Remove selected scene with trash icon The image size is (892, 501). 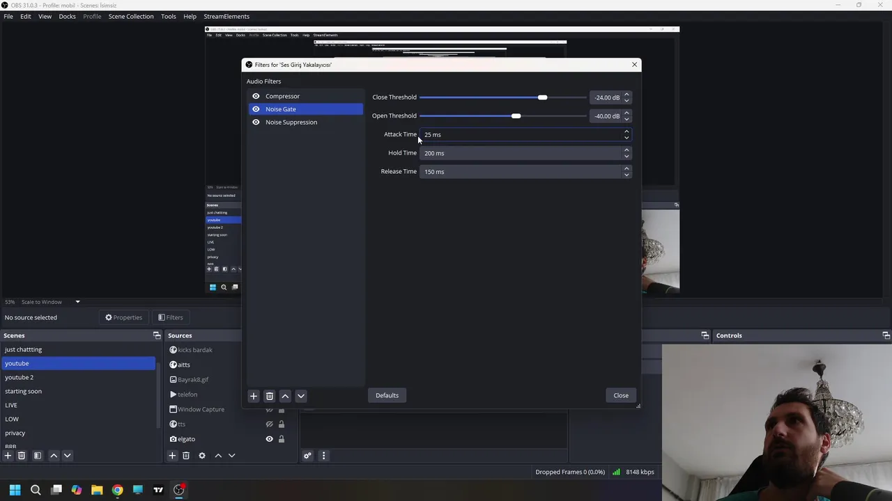pos(22,456)
